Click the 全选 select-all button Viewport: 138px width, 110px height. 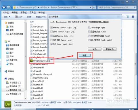tap(95, 49)
